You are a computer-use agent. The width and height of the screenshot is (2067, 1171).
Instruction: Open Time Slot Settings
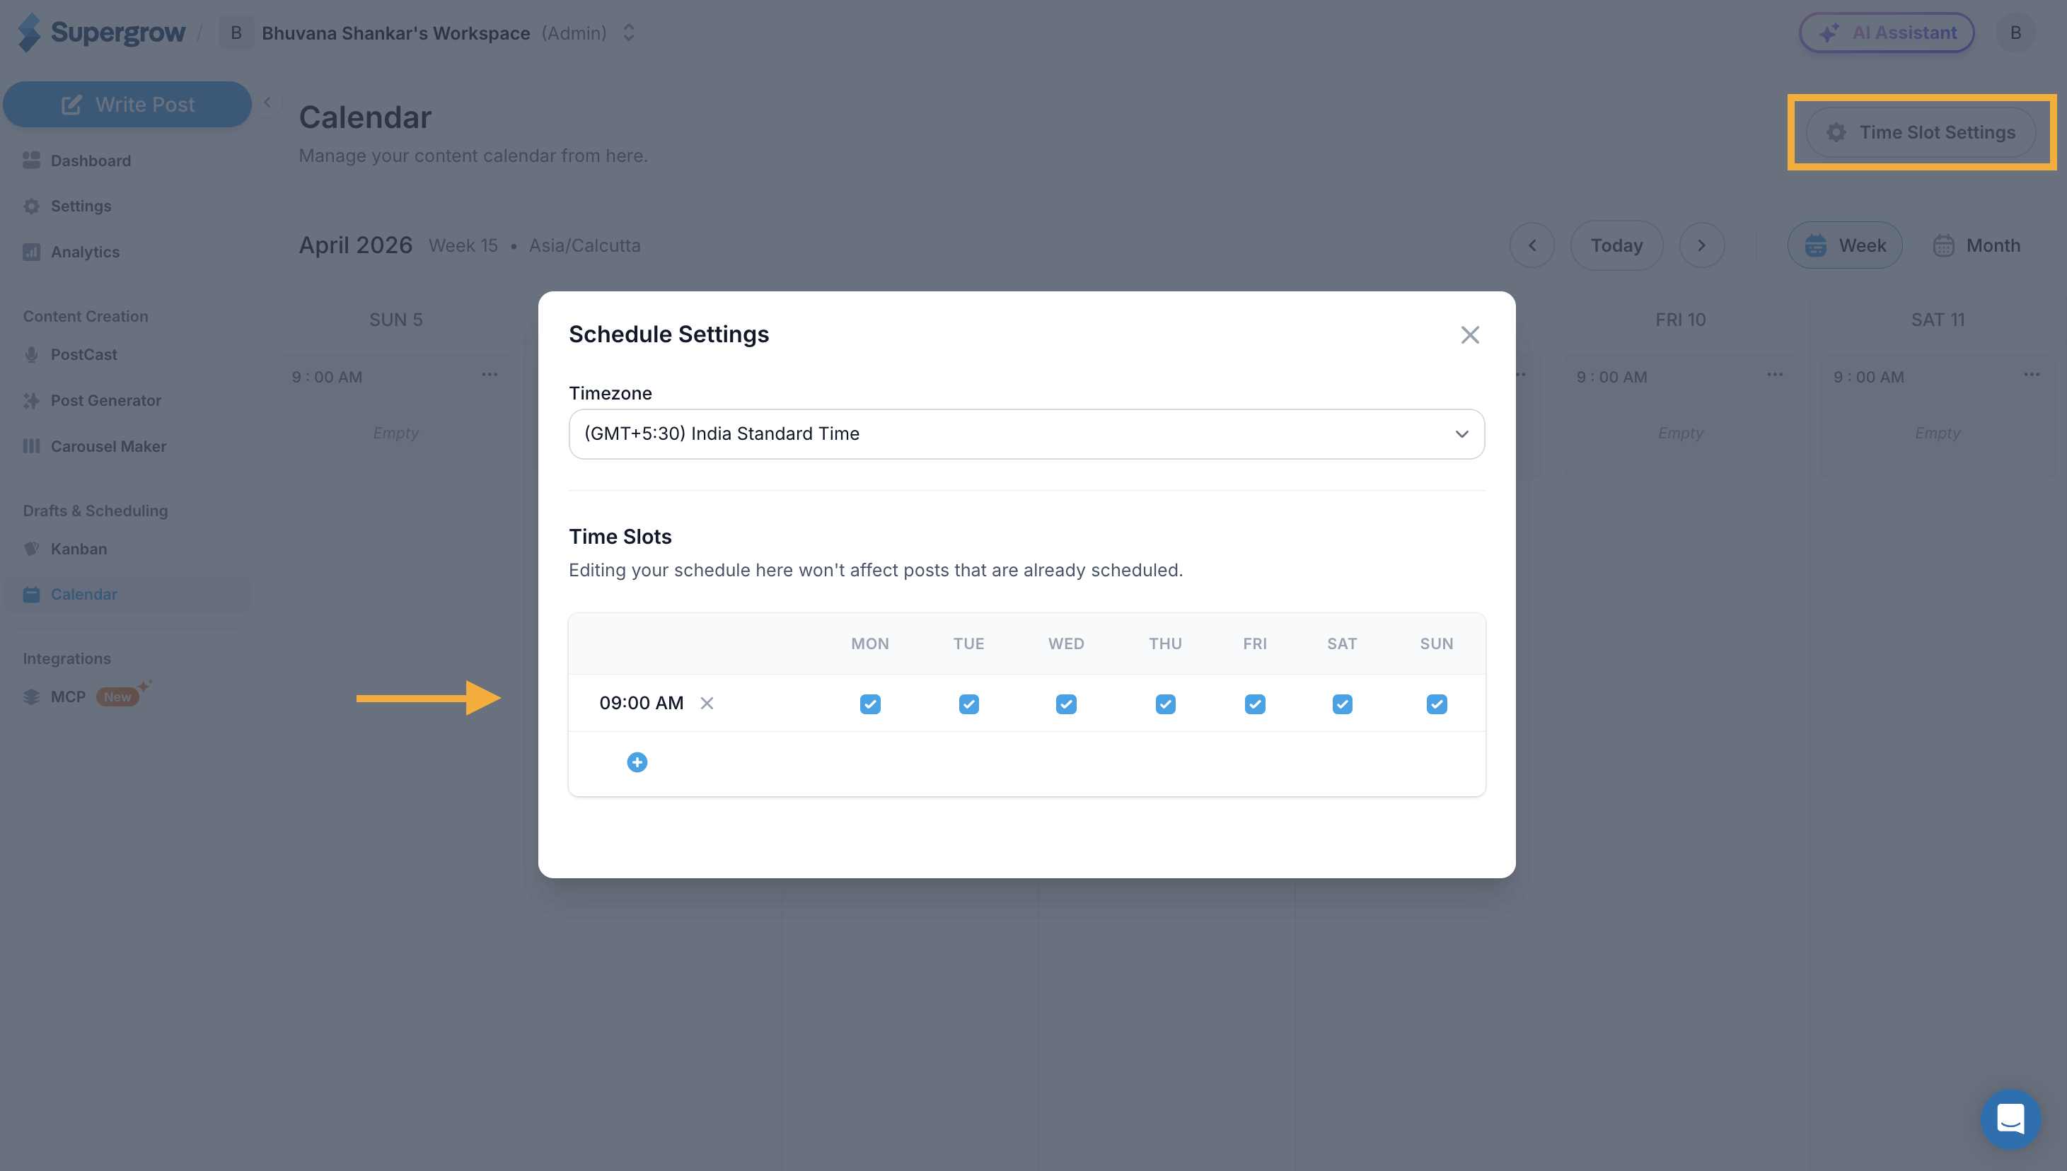coord(1920,132)
